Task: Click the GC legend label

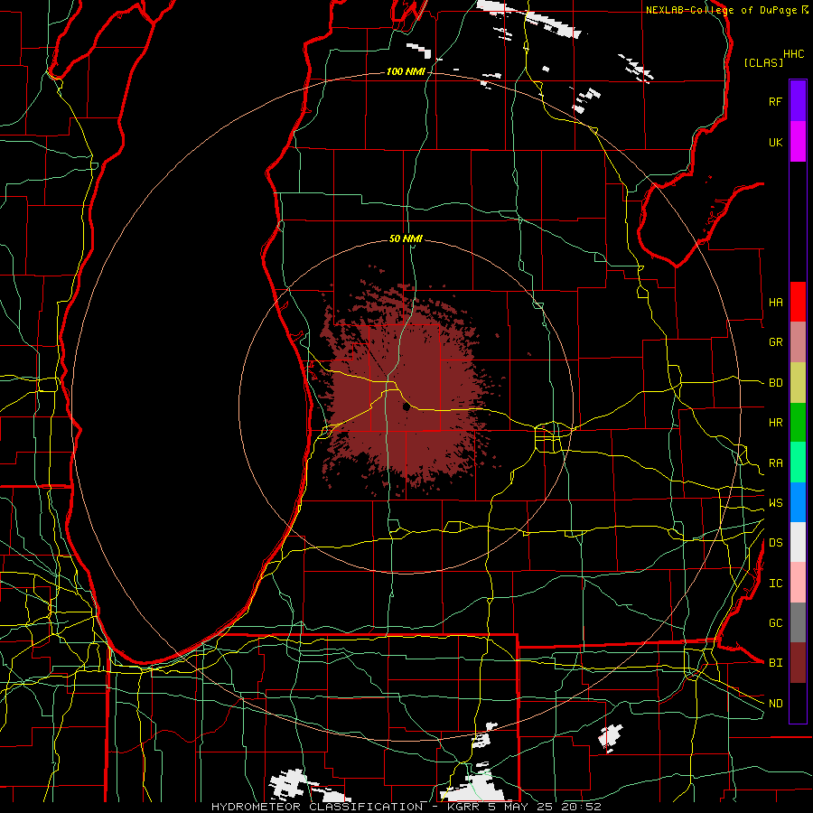Action: coord(775,622)
